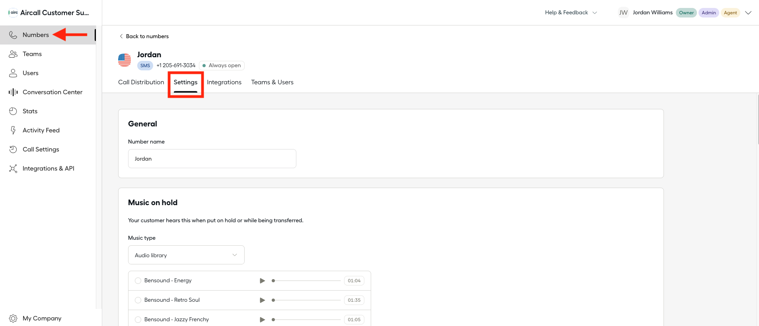Click the Number name input field
759x326 pixels.
tap(212, 159)
